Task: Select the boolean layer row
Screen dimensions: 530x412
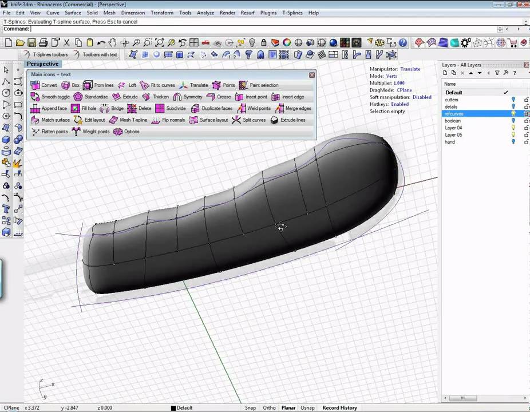Action: 485,121
